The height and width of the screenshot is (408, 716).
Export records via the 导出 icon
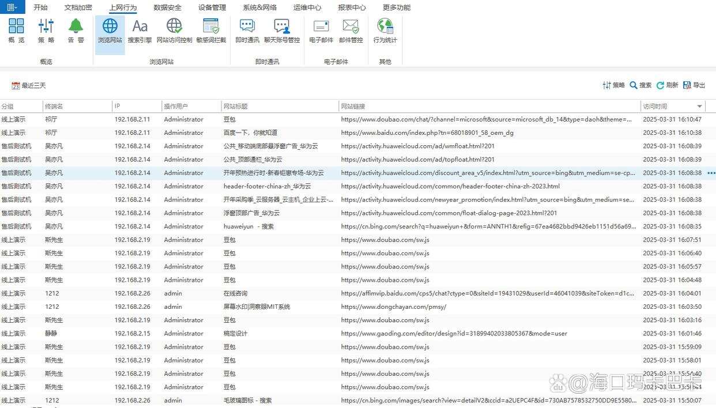[694, 85]
